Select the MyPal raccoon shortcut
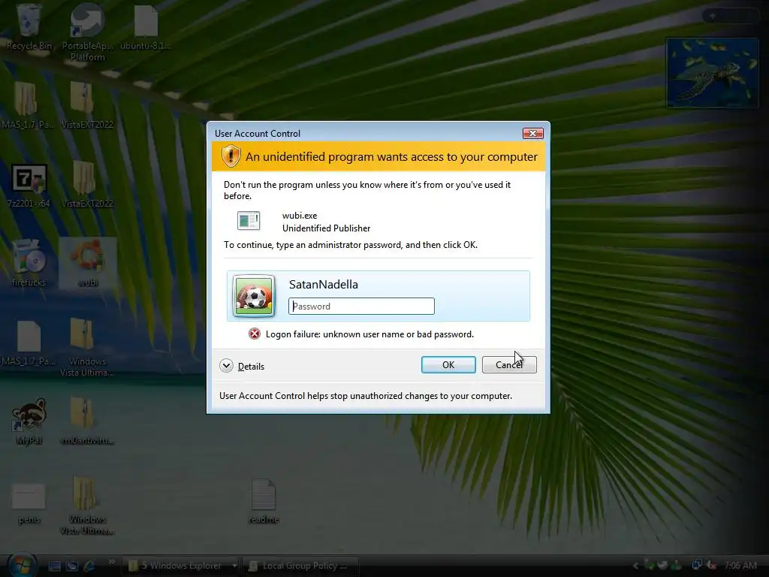769x577 pixels. [29, 422]
